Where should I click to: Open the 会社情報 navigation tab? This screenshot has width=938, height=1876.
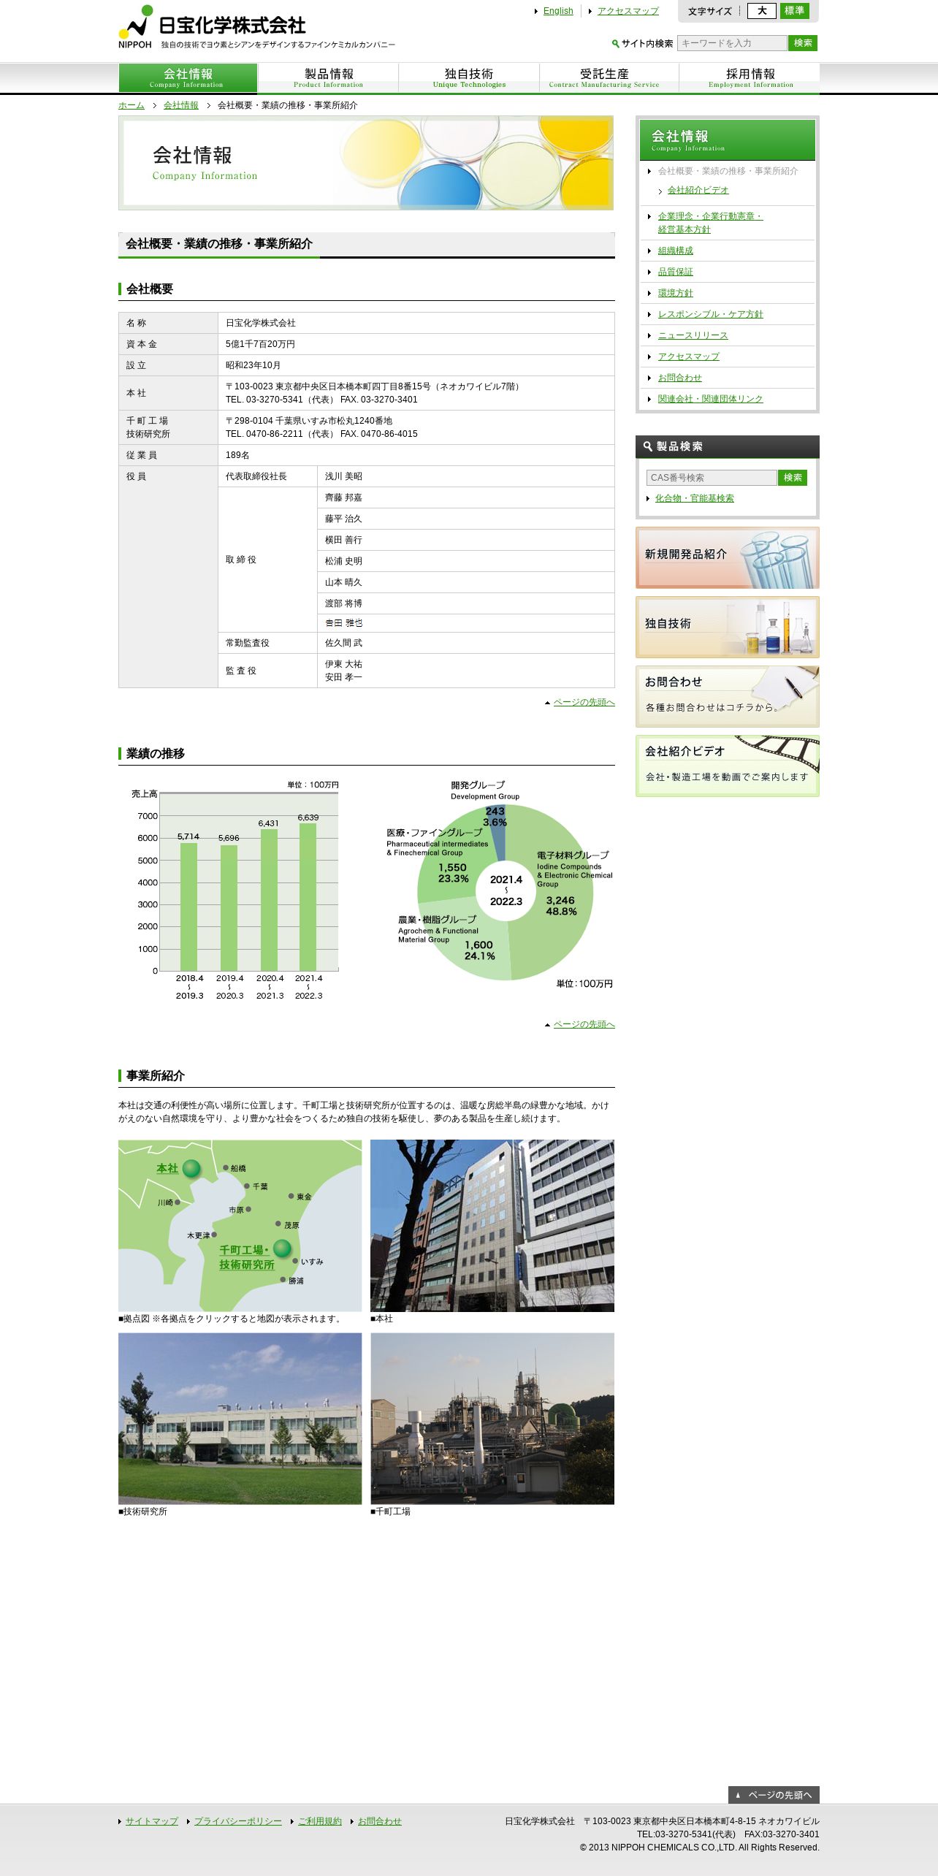pos(188,78)
